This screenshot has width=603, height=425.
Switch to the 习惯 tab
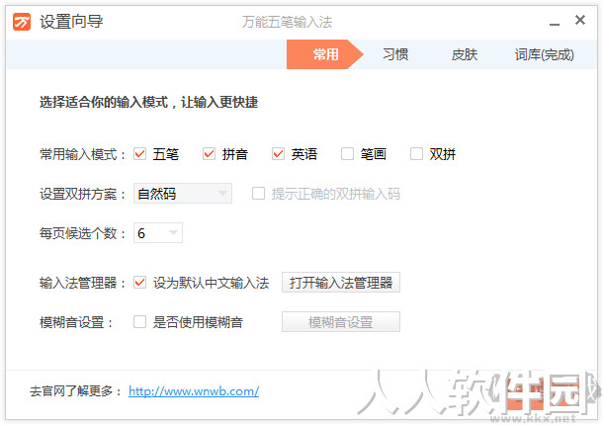tap(395, 54)
